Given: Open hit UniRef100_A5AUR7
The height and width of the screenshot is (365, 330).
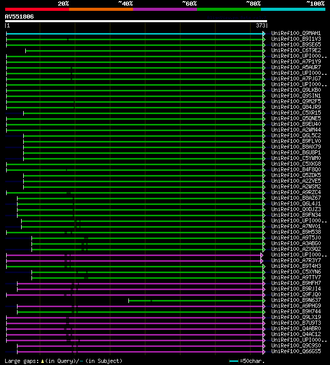Looking at the screenshot, I should [x=296, y=67].
